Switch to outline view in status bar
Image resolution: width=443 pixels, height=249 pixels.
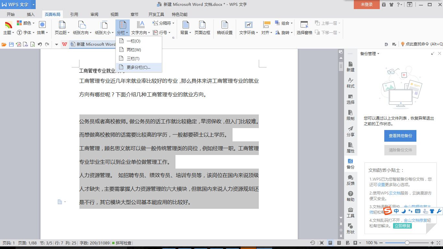pyautogui.click(x=339, y=243)
